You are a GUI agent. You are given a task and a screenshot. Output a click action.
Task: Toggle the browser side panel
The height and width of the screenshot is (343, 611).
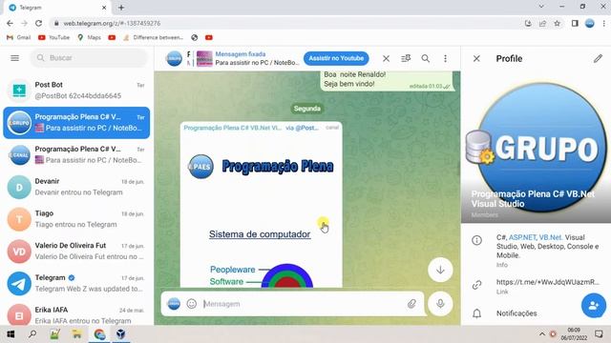pos(575,23)
